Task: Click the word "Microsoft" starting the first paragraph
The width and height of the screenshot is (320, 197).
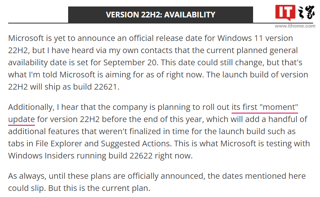Action: 27,39
